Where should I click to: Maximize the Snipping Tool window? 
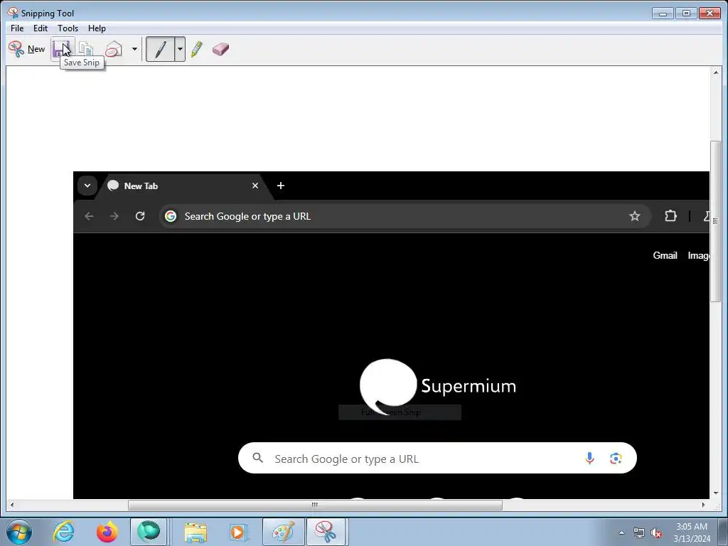(x=686, y=13)
